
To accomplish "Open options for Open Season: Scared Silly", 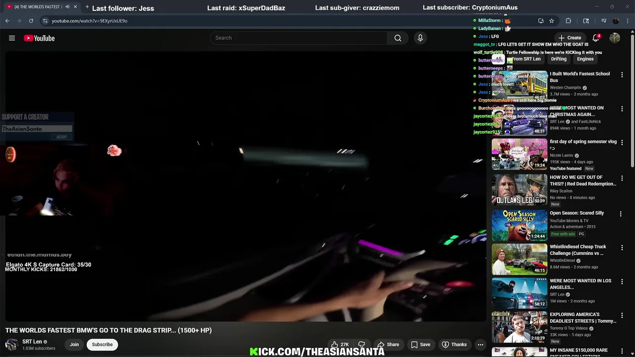I will pyautogui.click(x=621, y=214).
